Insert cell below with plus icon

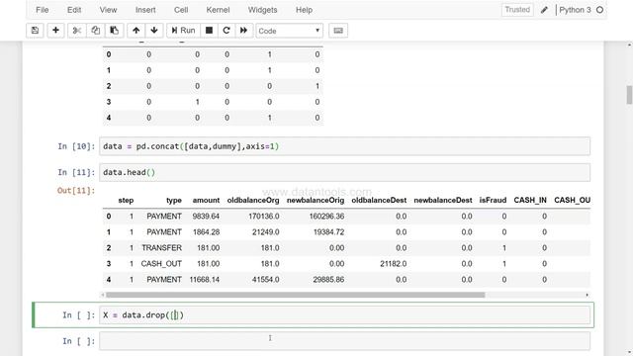tap(55, 31)
